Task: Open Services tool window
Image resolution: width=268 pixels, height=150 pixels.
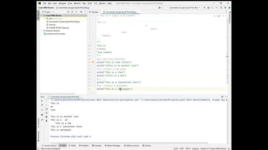Action: [x=147, y=145]
